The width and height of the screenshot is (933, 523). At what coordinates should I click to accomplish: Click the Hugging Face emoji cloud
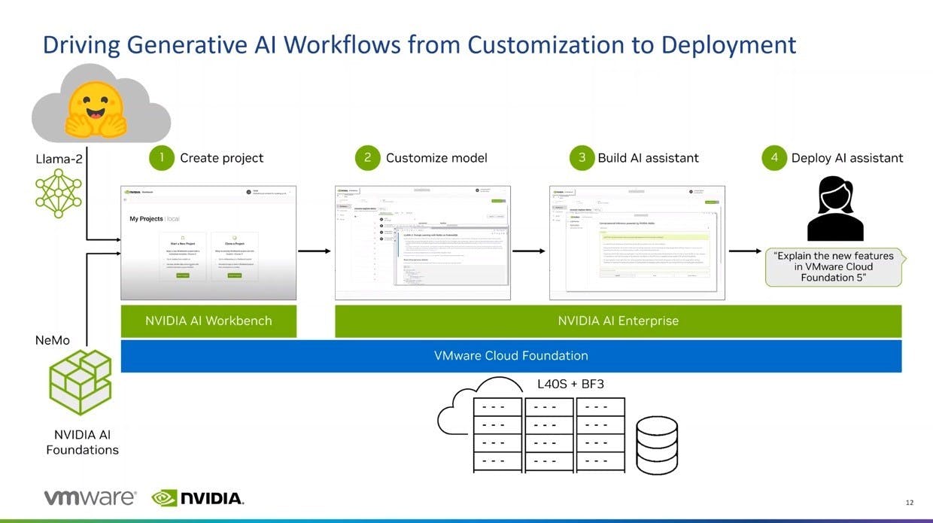[x=101, y=105]
